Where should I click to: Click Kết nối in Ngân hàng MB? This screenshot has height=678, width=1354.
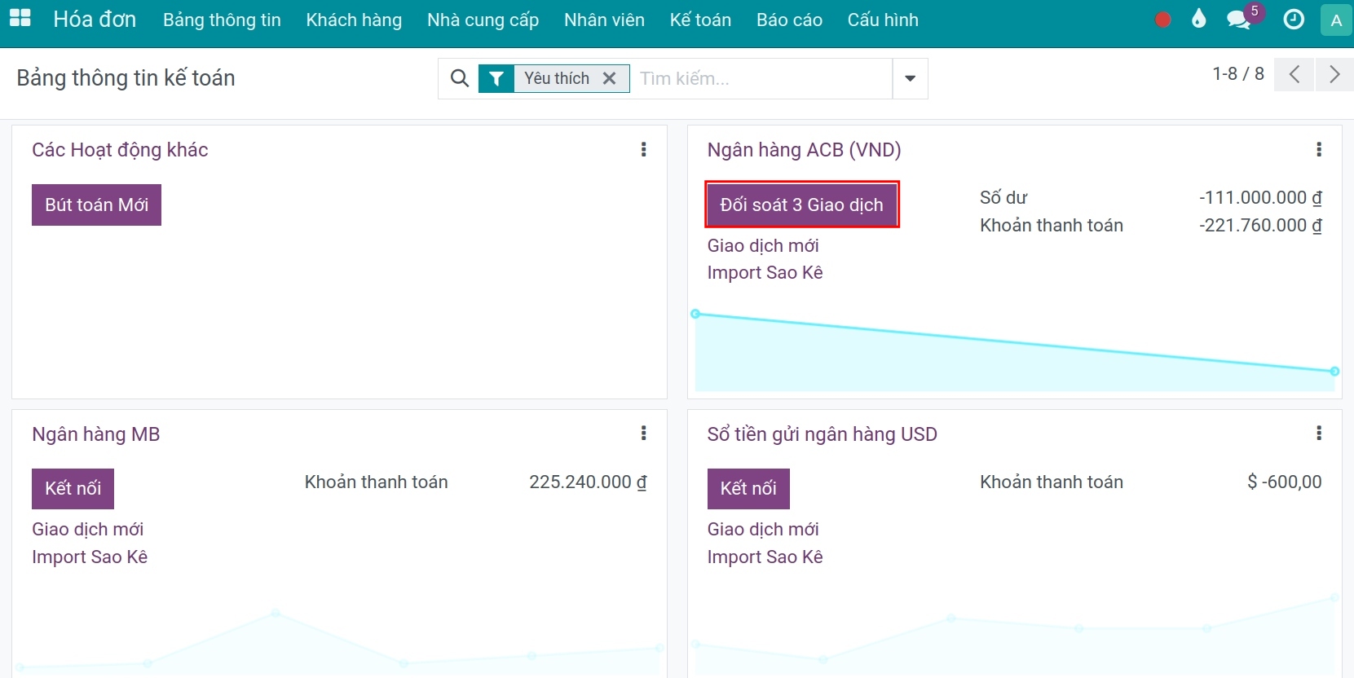(x=73, y=488)
